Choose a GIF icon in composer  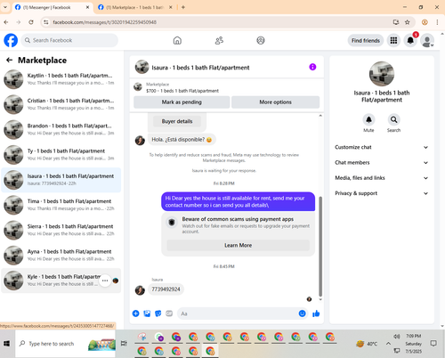[x=169, y=313]
